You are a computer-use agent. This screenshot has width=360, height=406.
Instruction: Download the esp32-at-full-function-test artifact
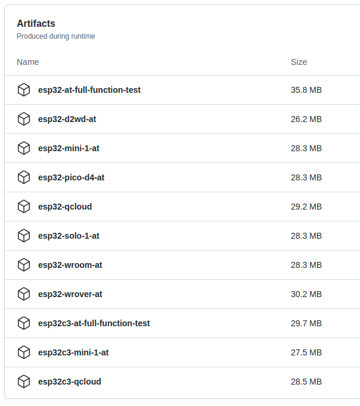[89, 90]
